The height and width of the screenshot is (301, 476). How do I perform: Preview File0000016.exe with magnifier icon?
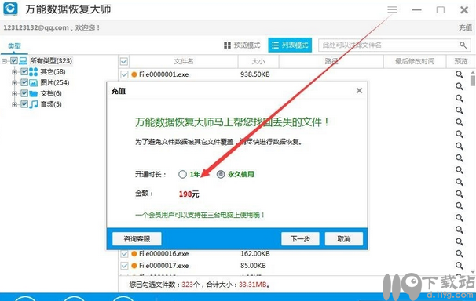460,253
